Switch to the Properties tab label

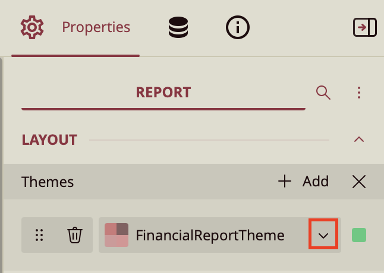pyautogui.click(x=96, y=27)
